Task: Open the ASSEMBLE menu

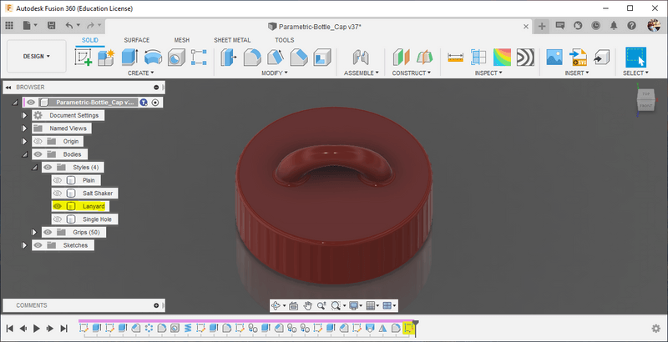Action: tap(362, 73)
